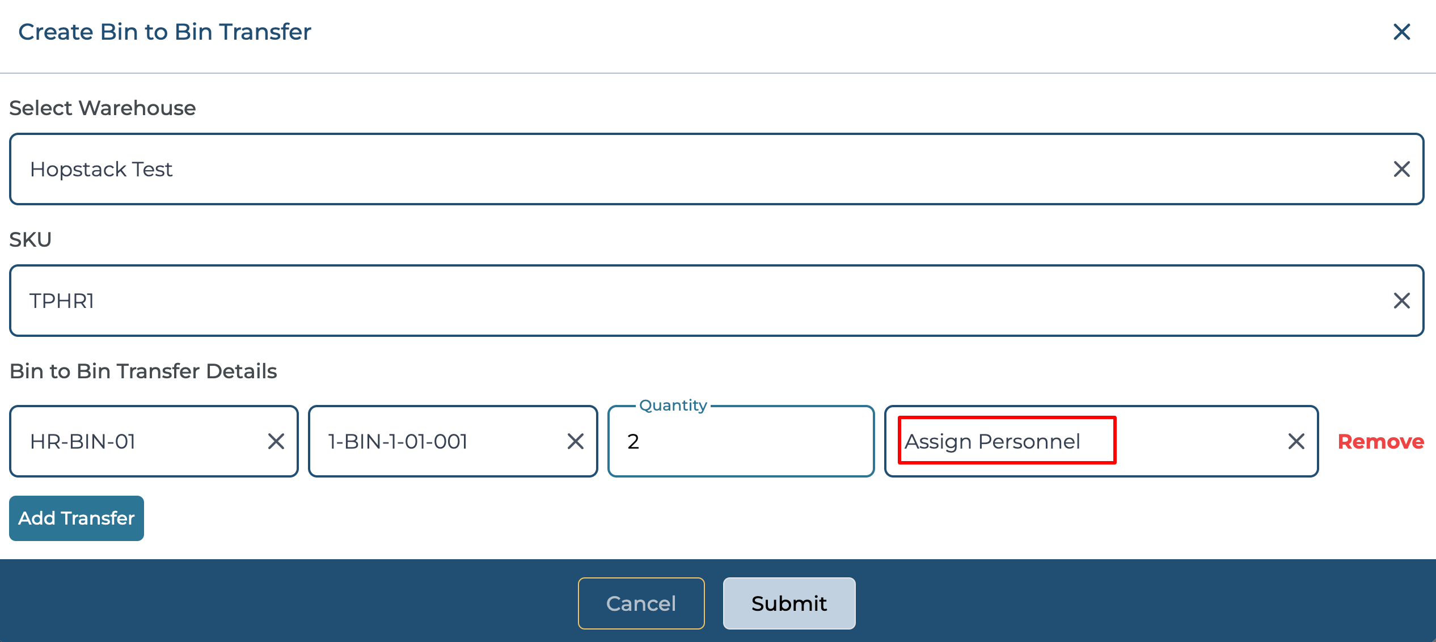Open the SKU dropdown showing TPHR1
Image resolution: width=1436 pixels, height=642 pixels.
(x=681, y=301)
